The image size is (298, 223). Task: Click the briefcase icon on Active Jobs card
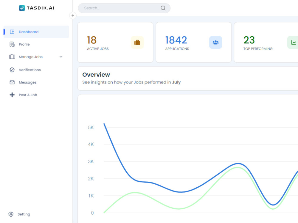[x=137, y=42]
